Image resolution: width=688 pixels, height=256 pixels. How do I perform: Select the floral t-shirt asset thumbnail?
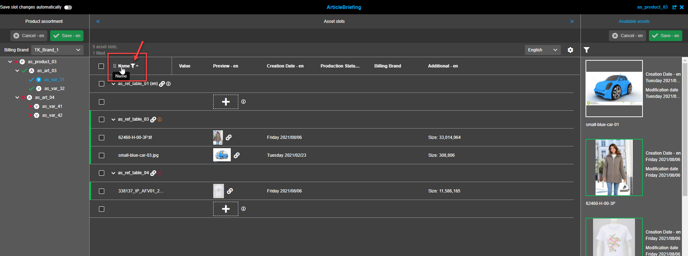coord(614,237)
